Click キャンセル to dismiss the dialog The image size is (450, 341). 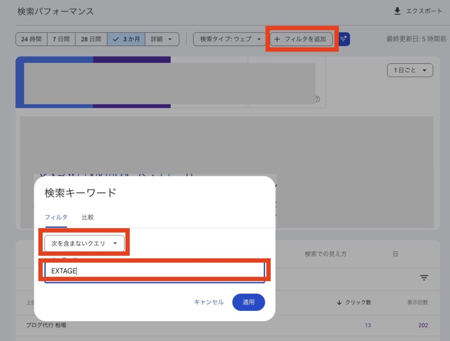click(x=208, y=302)
